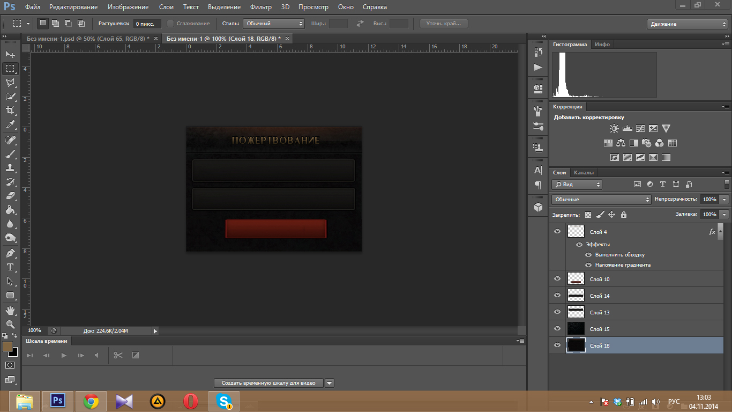Open Skype from the taskbar

[x=223, y=401]
